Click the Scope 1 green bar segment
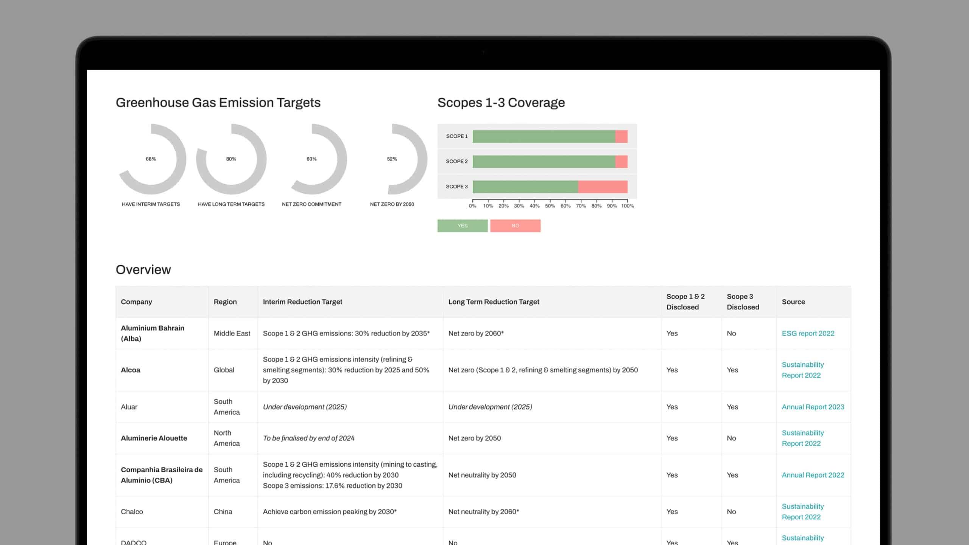The height and width of the screenshot is (545, 969). tap(544, 136)
